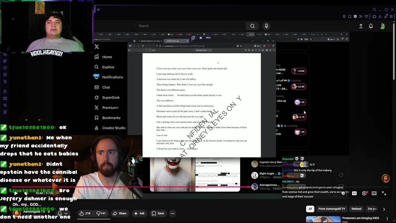
Task: Open options for Protesters video suggestion
Action: click(x=387, y=219)
